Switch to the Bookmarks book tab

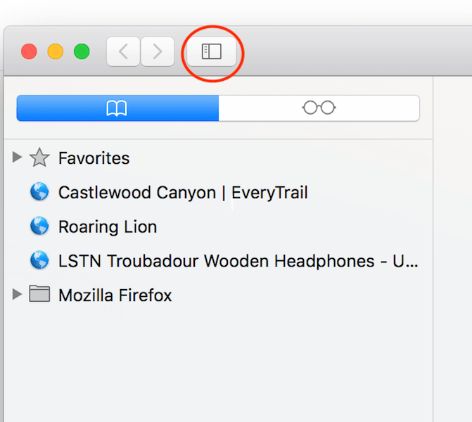117,108
